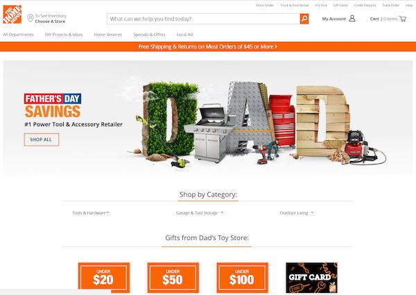Open the All Departments menu
The image size is (416, 295).
(x=18, y=35)
